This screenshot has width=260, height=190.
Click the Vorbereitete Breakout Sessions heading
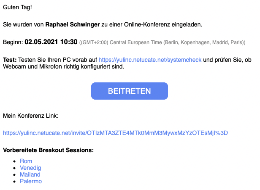pyautogui.click(x=48, y=150)
